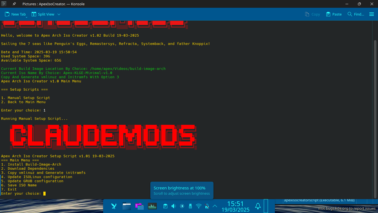378x213 pixels.
Task: Click the Paste toolbar button
Action: 334,14
